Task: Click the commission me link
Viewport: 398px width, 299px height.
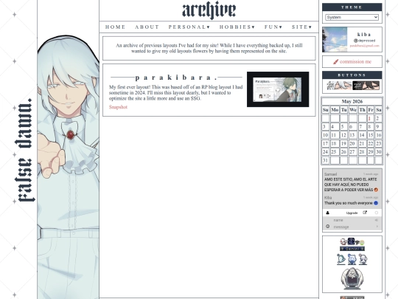Action: point(355,61)
